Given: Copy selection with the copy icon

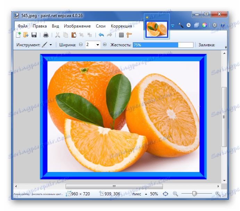Looking at the screenshot, I should tap(66, 35).
